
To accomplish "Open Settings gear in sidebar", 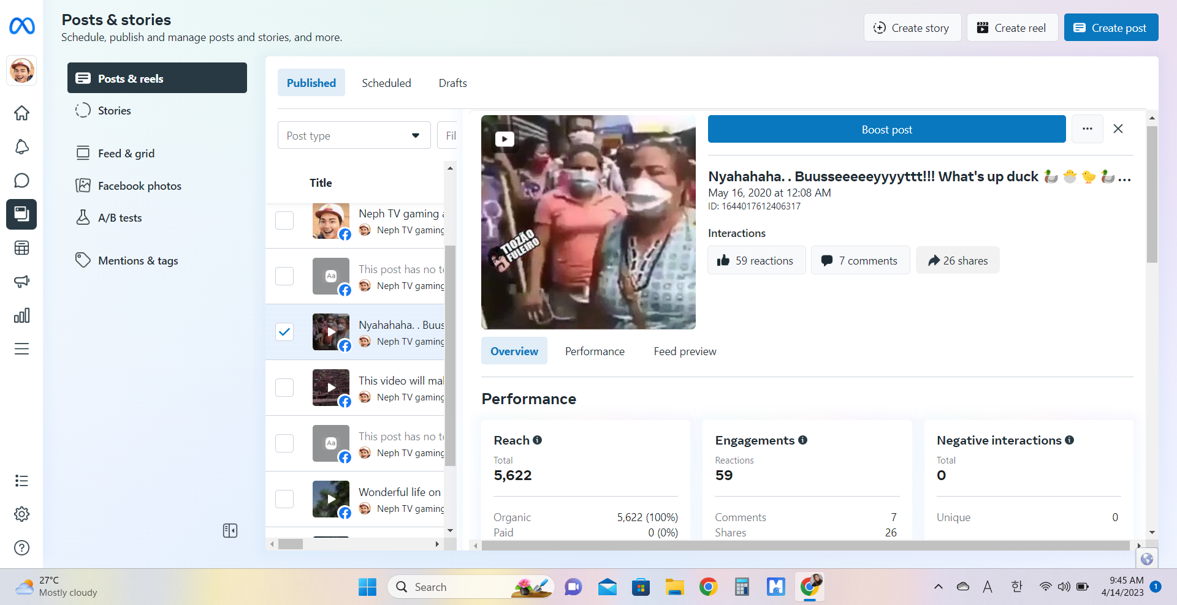I will pos(21,514).
